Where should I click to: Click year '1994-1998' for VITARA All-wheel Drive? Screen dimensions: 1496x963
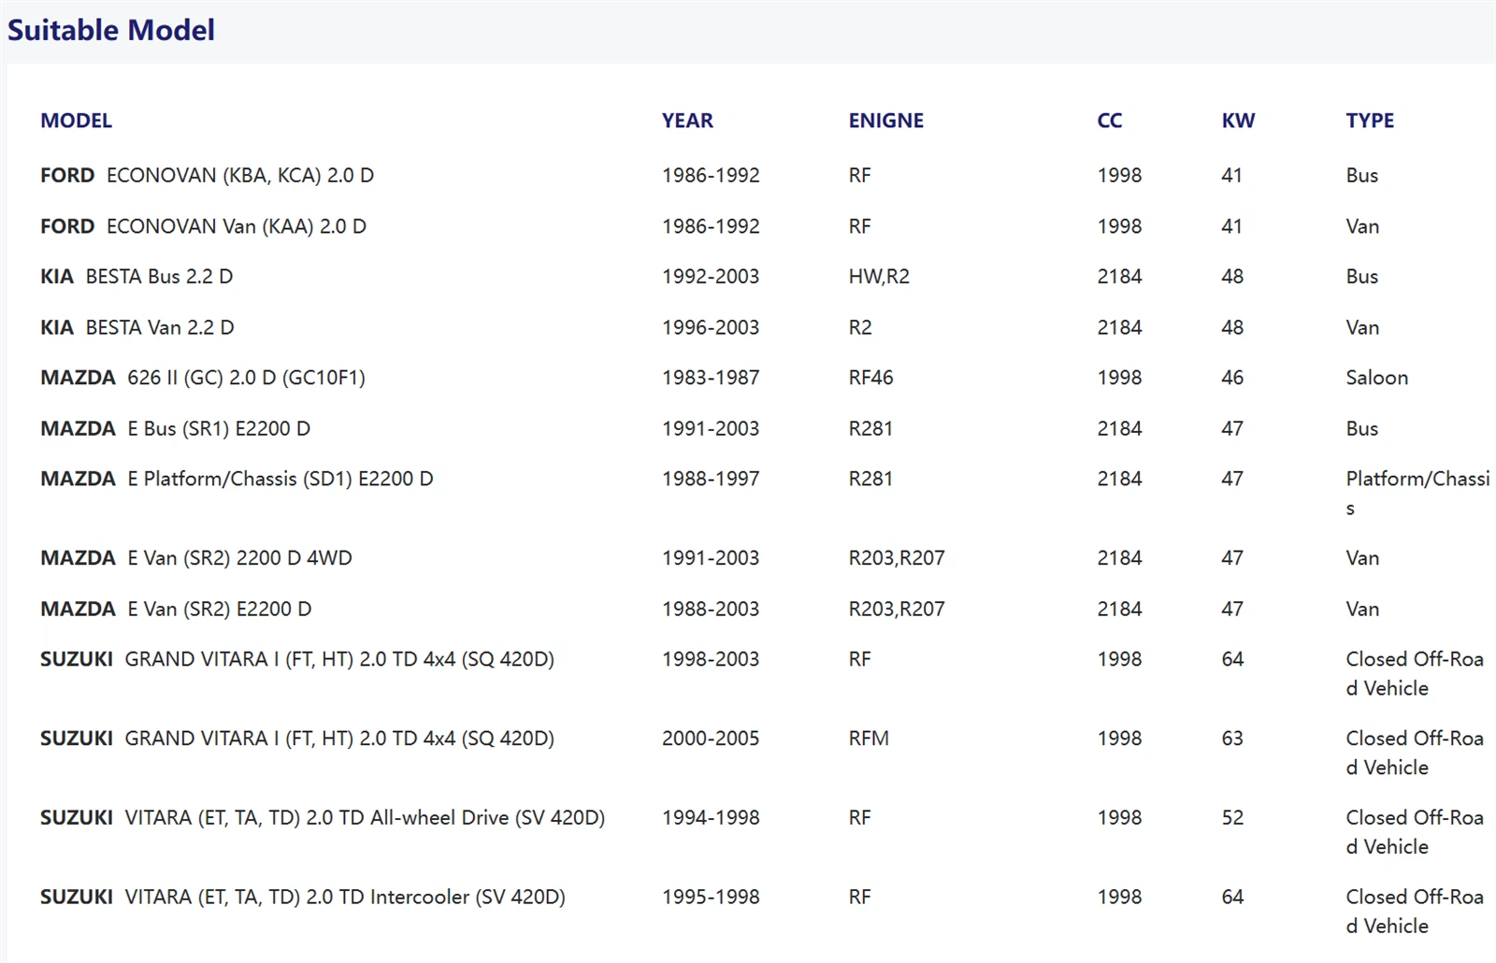point(711,818)
